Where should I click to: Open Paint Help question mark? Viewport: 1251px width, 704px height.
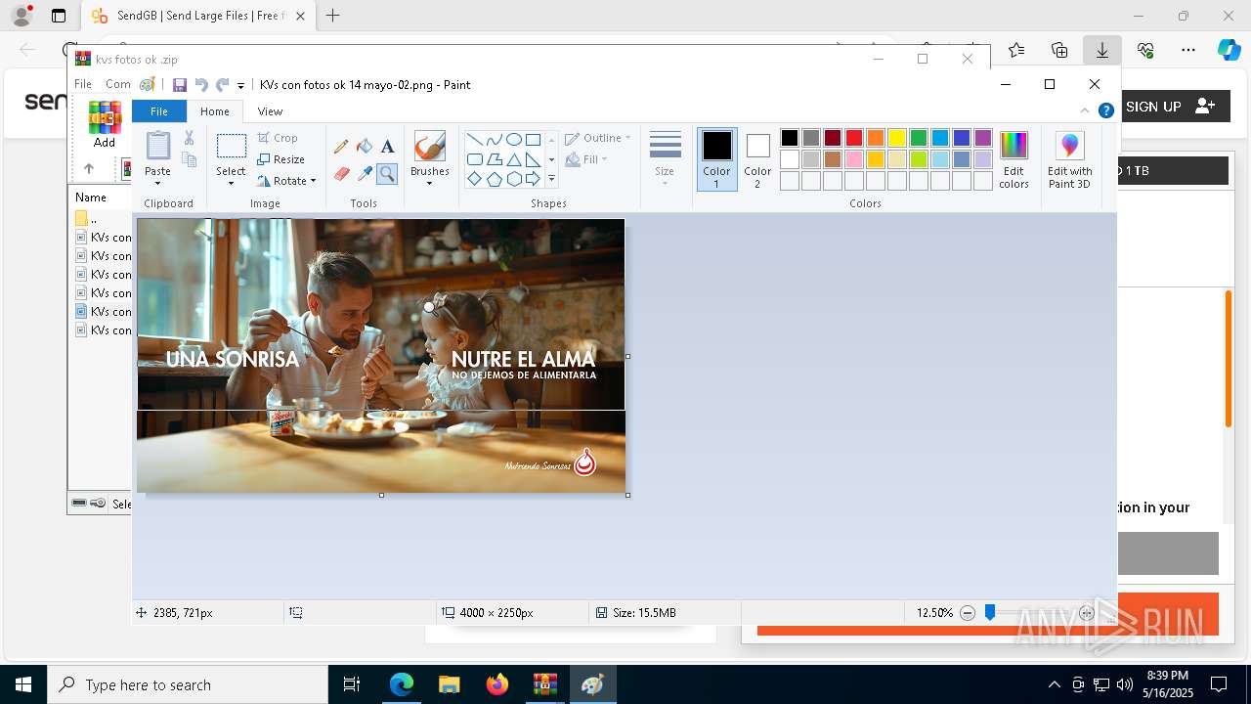pyautogui.click(x=1105, y=111)
